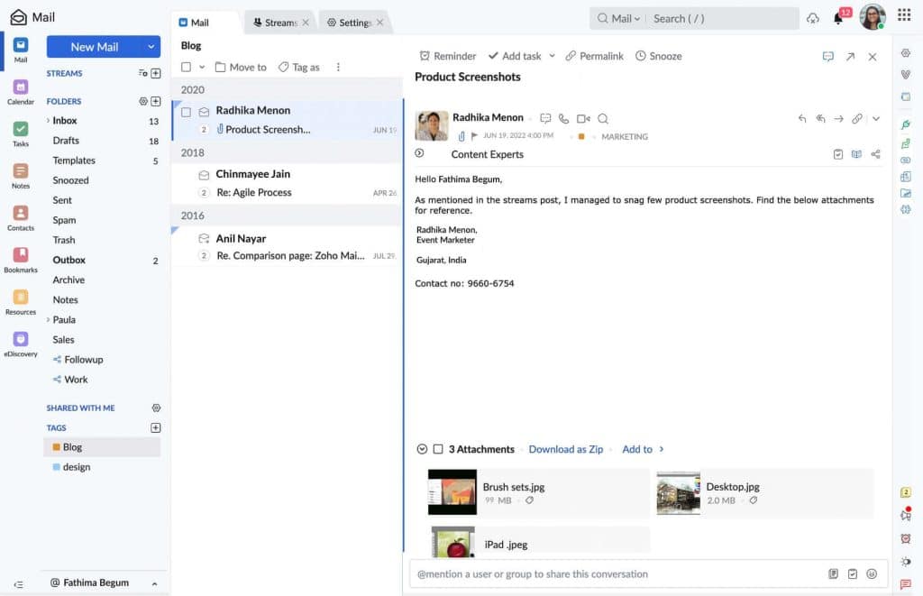Image resolution: width=923 pixels, height=596 pixels.
Task: Start video call with Radhika Menon
Action: point(583,118)
